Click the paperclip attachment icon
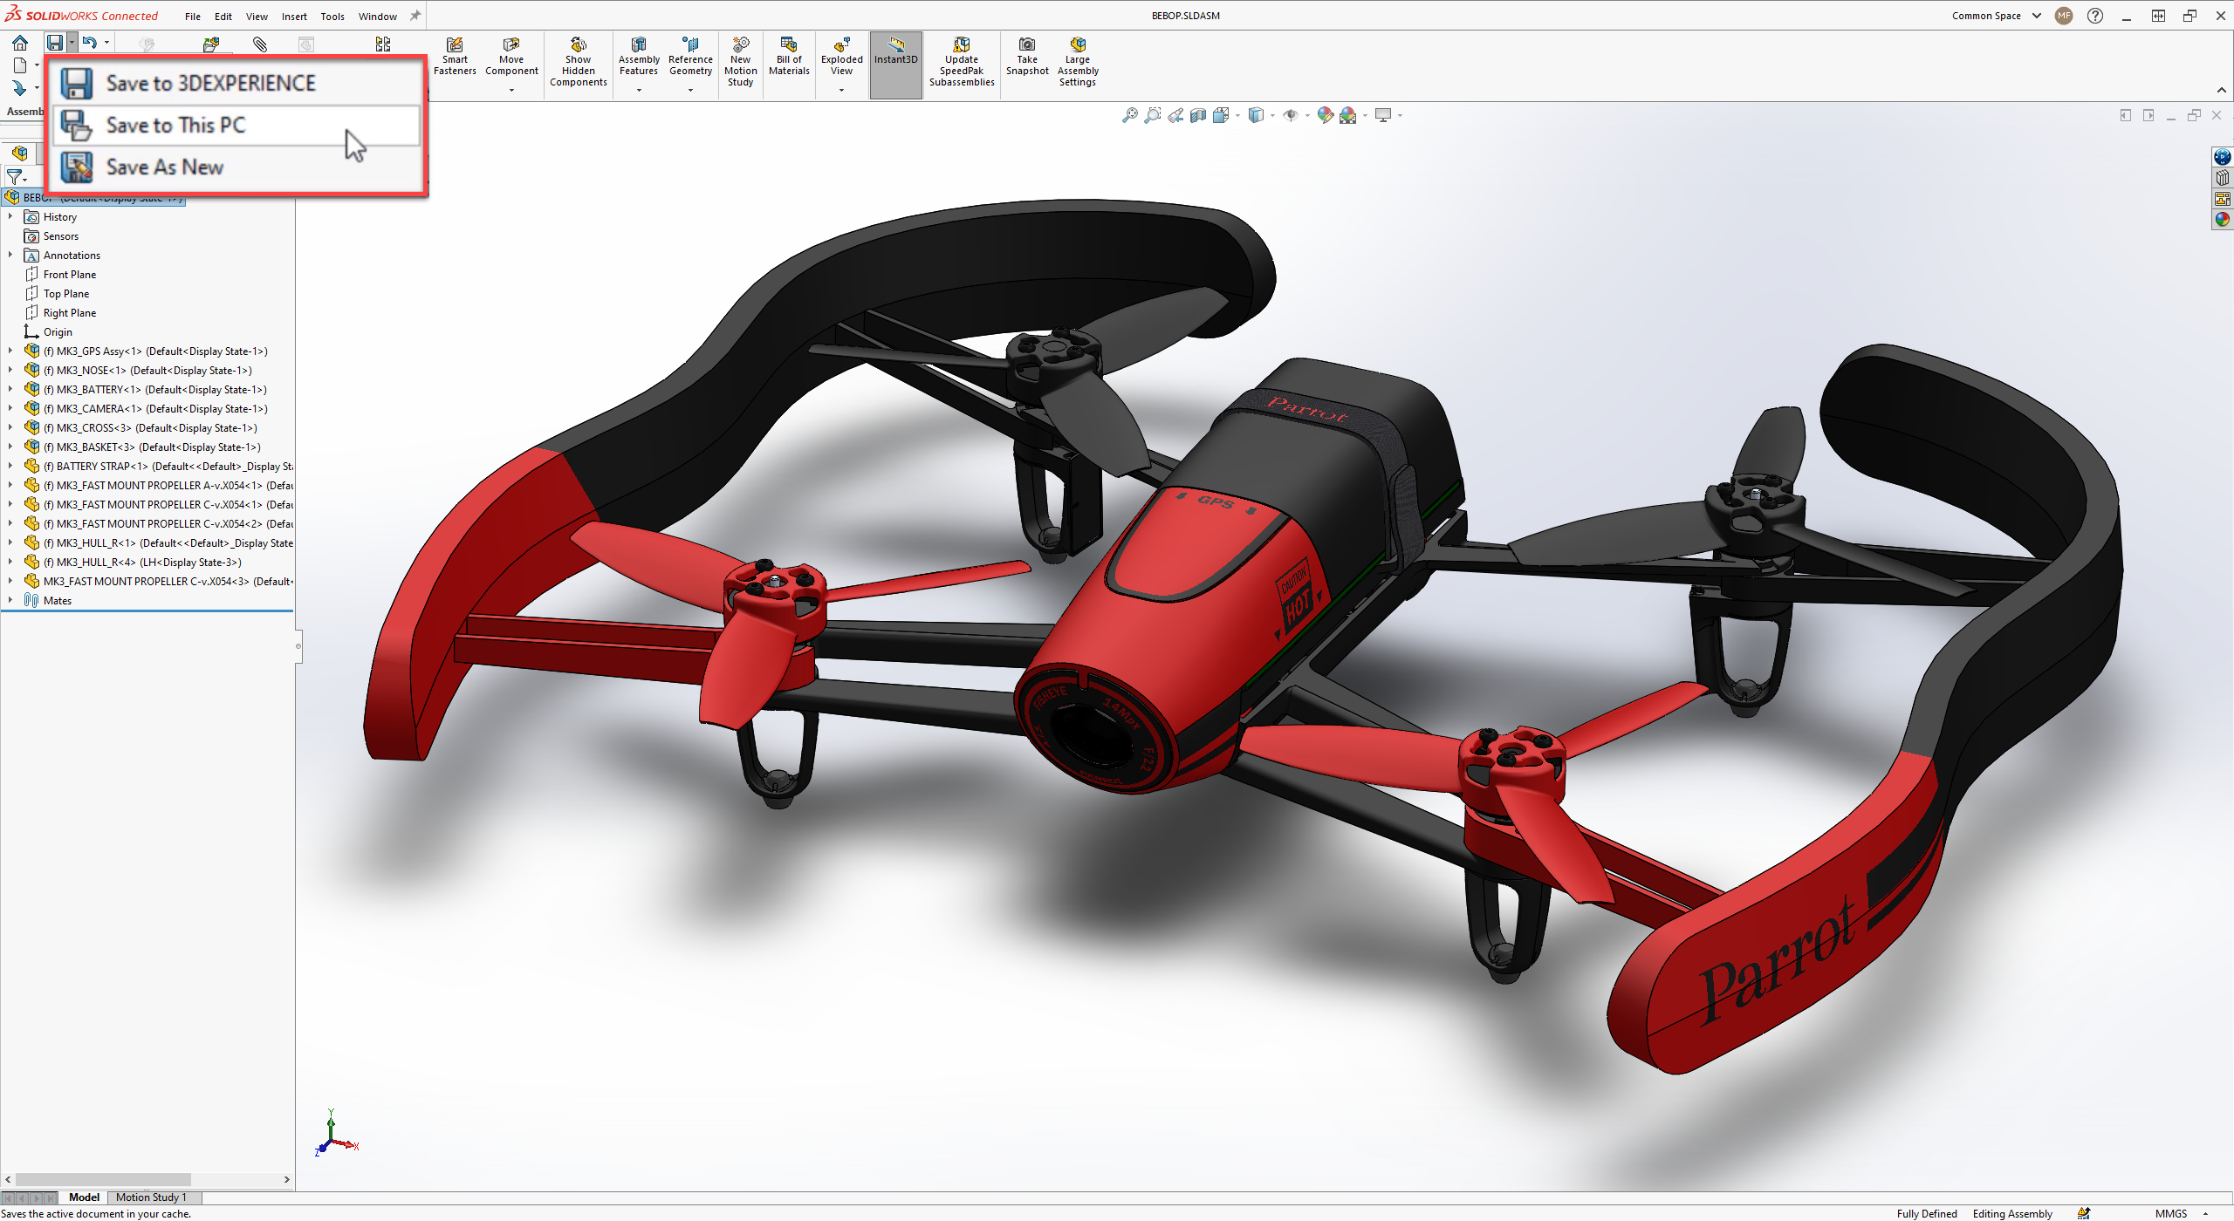This screenshot has height=1221, width=2234. coord(260,44)
